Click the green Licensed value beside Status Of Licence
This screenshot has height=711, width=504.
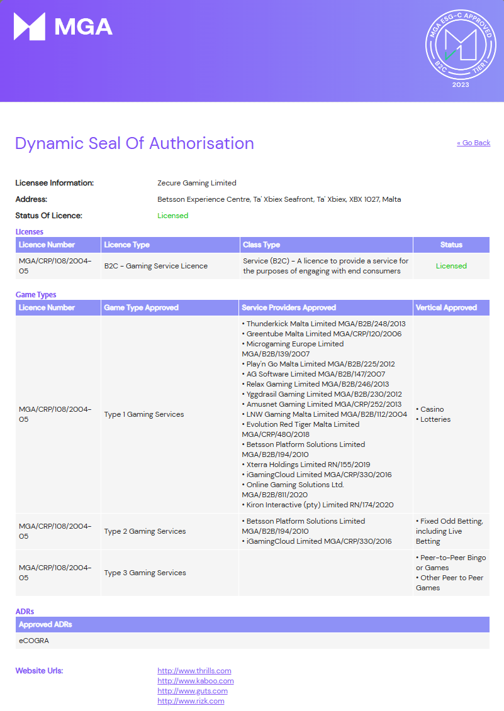pyautogui.click(x=172, y=216)
